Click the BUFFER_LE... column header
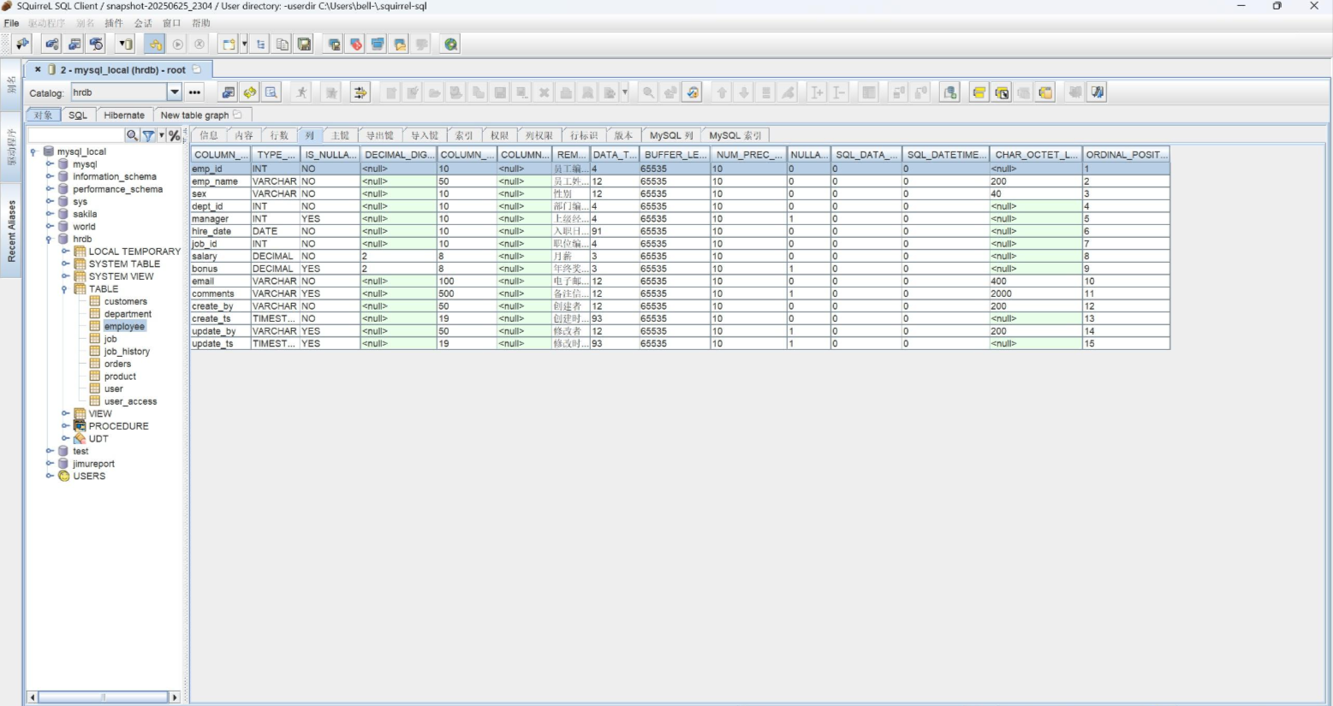Viewport: 1333px width, 706px height. click(x=675, y=155)
